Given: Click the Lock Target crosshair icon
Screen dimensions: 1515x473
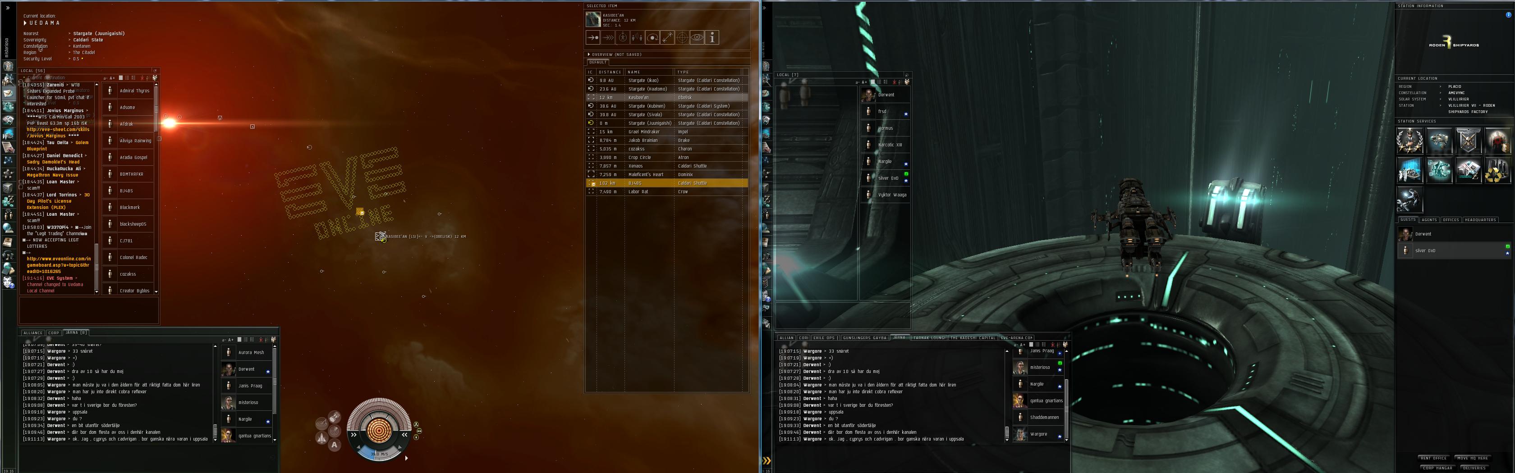Looking at the screenshot, I should pyautogui.click(x=682, y=37).
